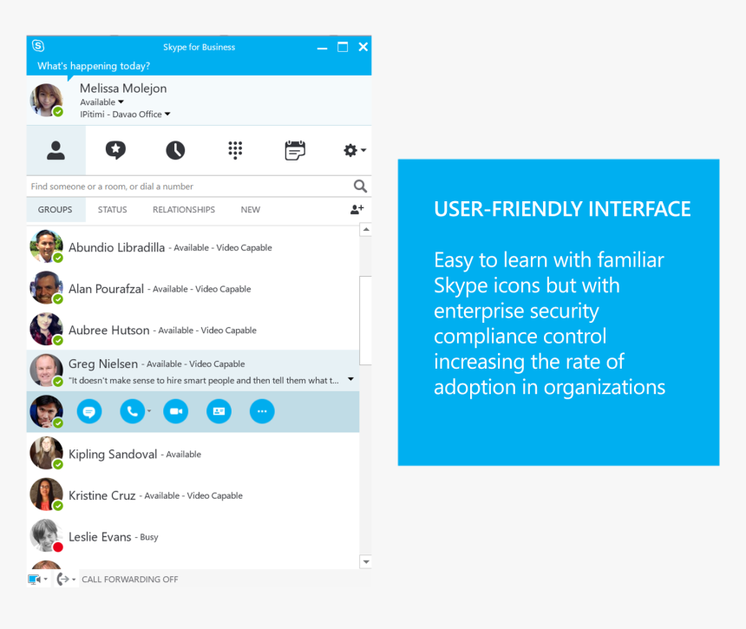
Task: Select contact Aubree Hutson
Action: click(193, 331)
